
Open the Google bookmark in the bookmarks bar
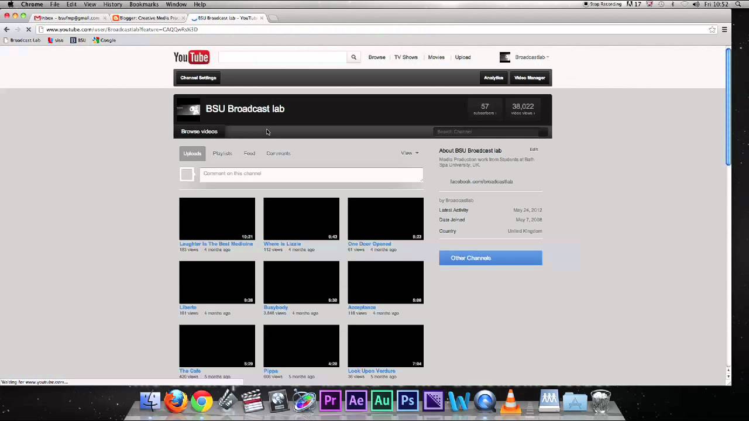click(105, 40)
